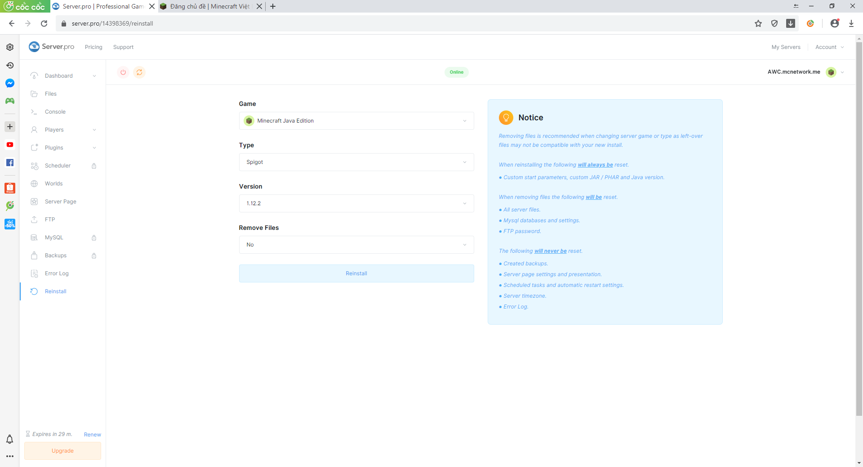
Task: Open YouTube from browser sidebar
Action: click(x=10, y=145)
